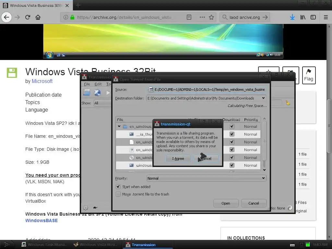Viewport: 332px width, 249px height.
Task: Click file list scroll down arrow
Action: pyautogui.click(x=264, y=170)
